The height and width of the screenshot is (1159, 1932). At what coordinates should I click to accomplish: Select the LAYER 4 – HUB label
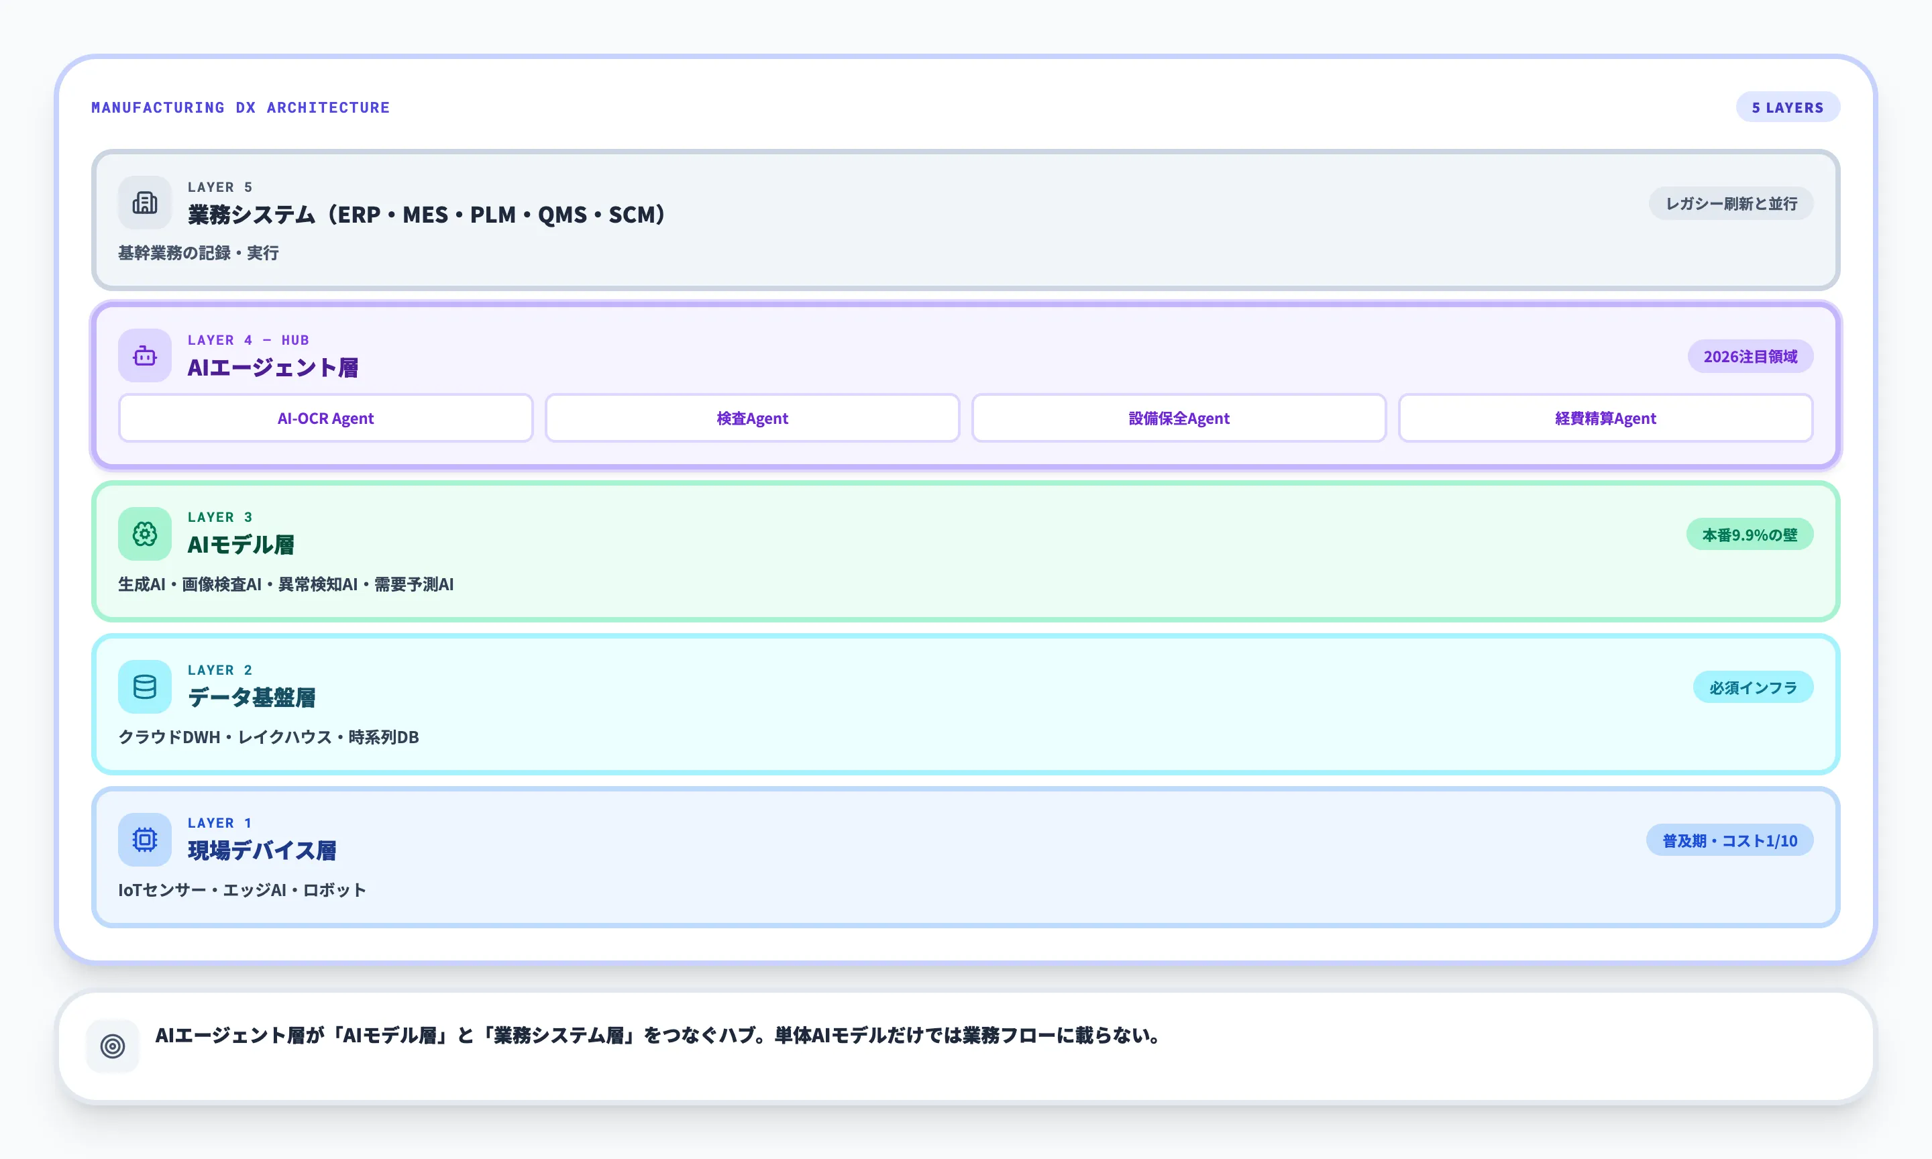248,340
